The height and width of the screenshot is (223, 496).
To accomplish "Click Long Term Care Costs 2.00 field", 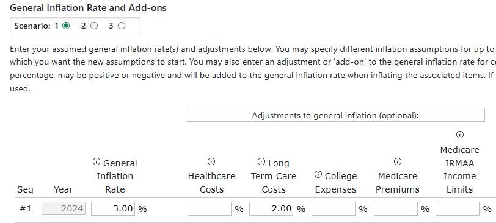I will coord(271,208).
